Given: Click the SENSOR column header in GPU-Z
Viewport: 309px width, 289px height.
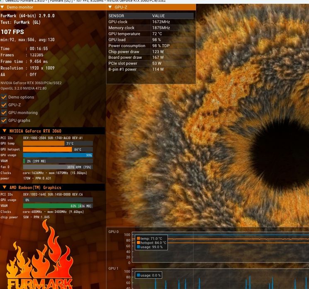Looking at the screenshot, I should (116, 16).
